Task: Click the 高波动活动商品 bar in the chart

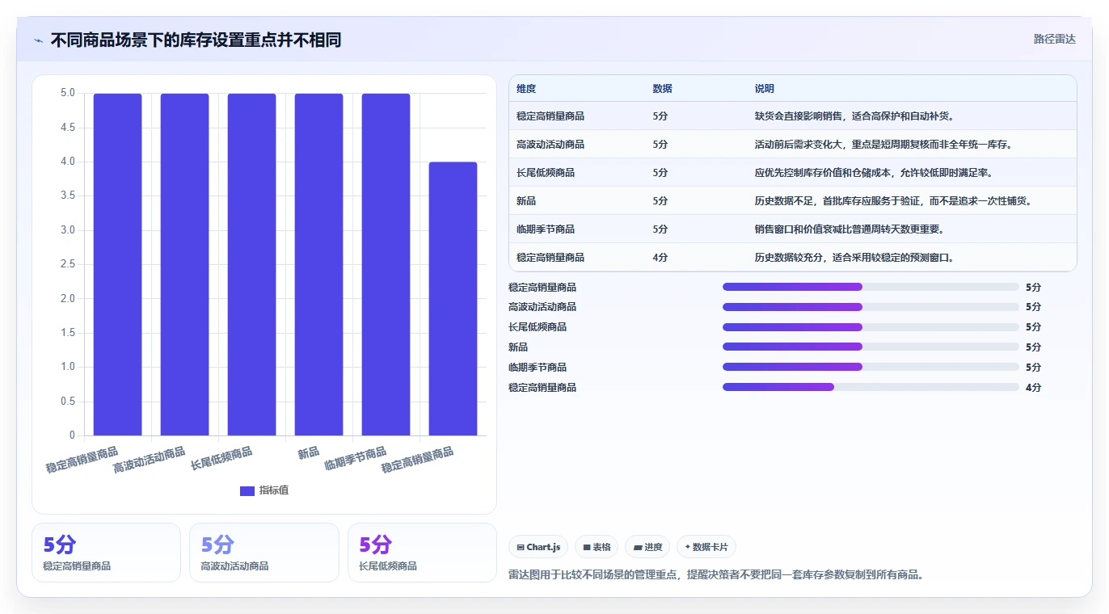Action: [x=184, y=264]
